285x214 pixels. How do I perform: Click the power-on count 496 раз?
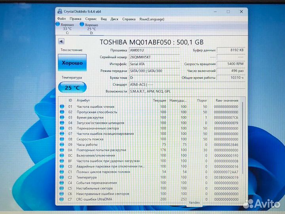[231, 71]
